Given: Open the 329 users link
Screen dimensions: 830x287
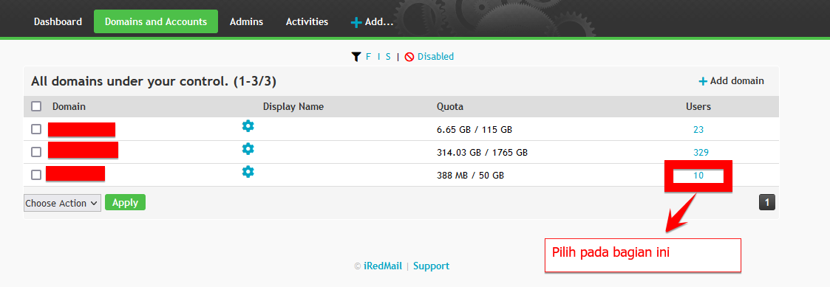Looking at the screenshot, I should click(x=701, y=153).
